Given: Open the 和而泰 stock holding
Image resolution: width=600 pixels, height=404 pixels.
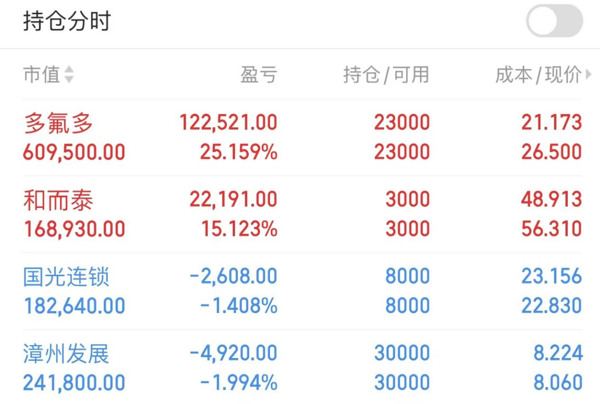Looking at the screenshot, I should tap(302, 214).
